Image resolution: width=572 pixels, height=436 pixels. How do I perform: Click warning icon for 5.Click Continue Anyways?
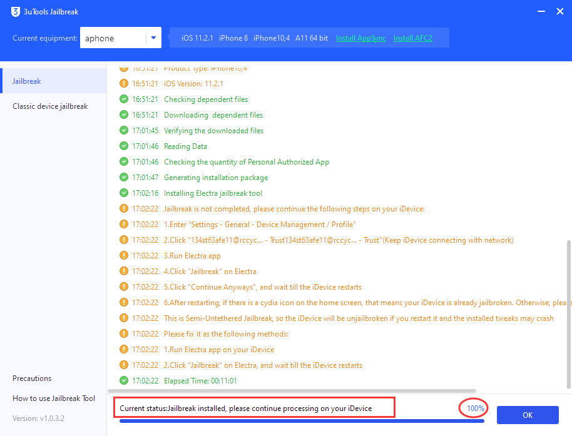124,287
